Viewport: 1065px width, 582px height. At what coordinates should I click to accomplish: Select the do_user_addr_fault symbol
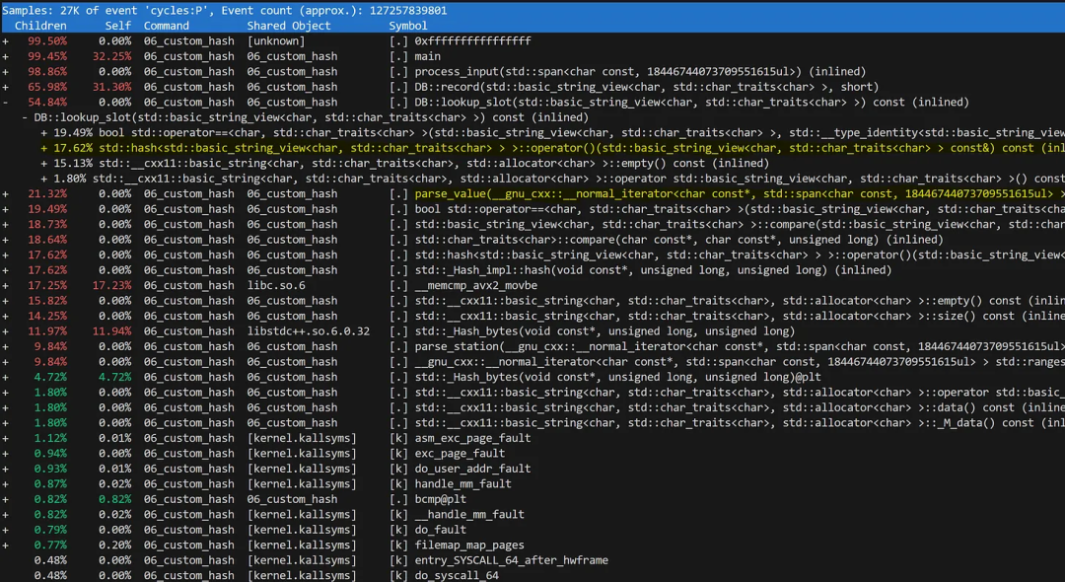(x=472, y=470)
